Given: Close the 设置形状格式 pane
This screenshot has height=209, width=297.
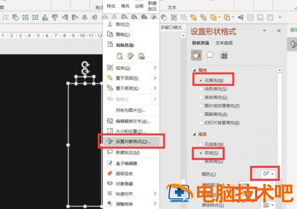Looking at the screenshot, I should tap(279, 30).
